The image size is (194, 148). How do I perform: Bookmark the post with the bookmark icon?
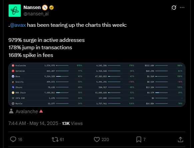point(139,139)
